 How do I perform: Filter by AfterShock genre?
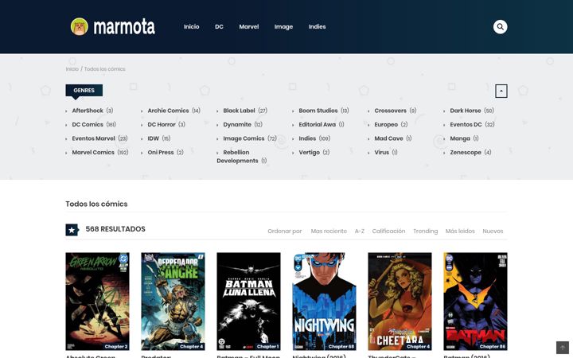88,111
